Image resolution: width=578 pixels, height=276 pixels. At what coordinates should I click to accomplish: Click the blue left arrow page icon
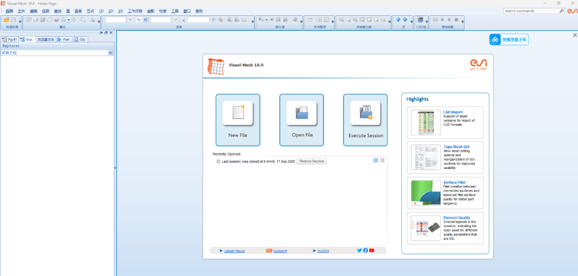coord(398,20)
